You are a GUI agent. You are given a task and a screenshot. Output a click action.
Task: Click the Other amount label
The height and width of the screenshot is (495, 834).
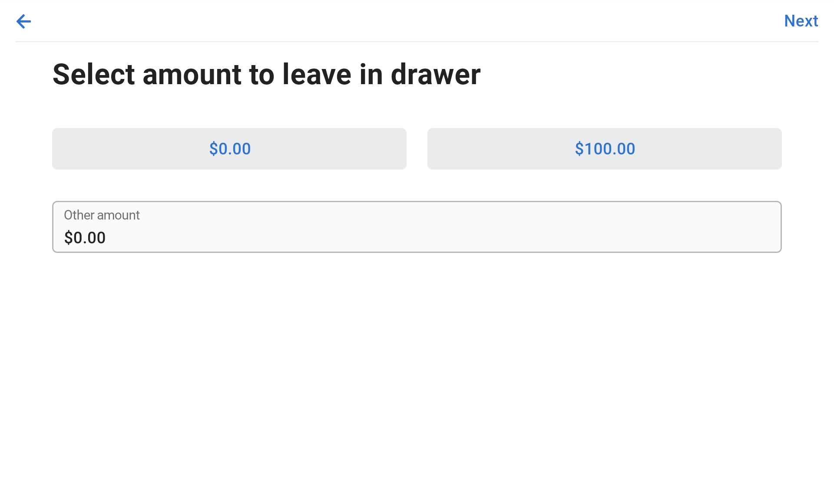102,215
